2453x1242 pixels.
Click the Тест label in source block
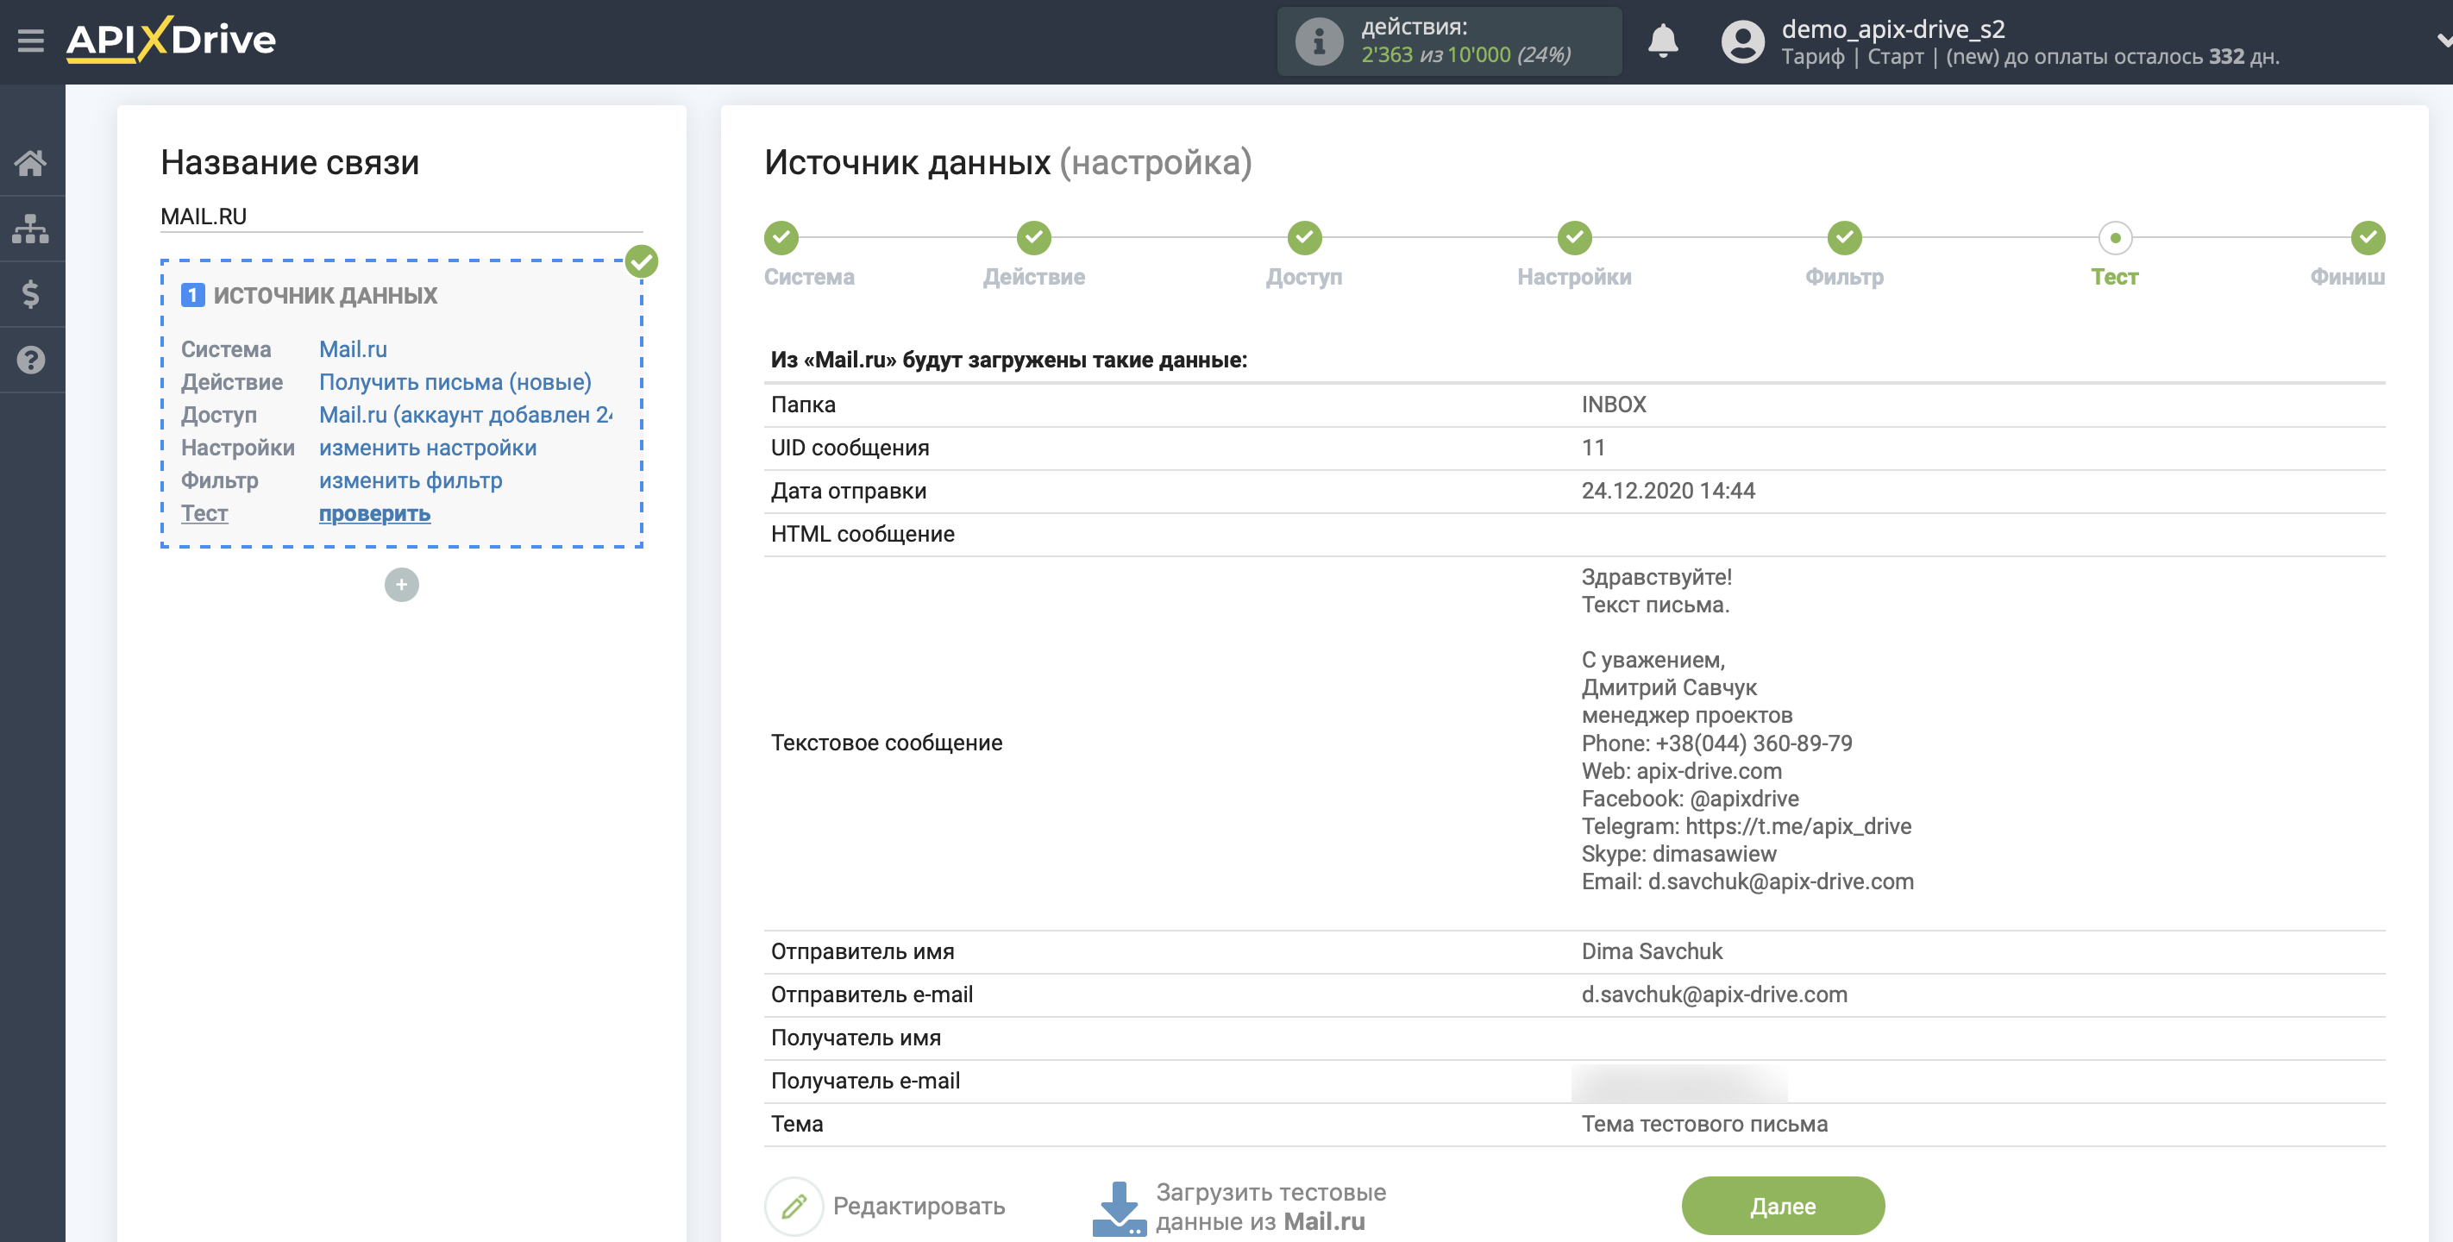click(x=204, y=512)
